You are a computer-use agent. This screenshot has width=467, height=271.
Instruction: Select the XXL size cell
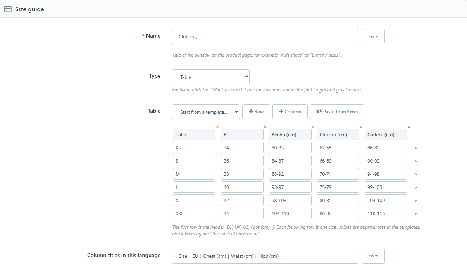pos(194,213)
